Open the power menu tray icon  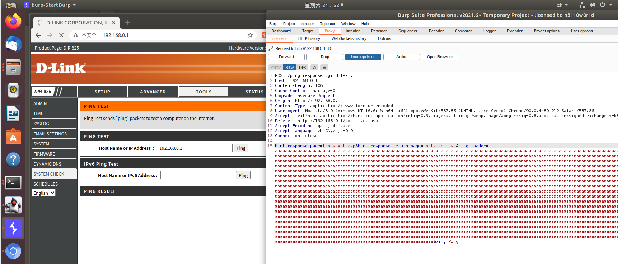tap(603, 5)
